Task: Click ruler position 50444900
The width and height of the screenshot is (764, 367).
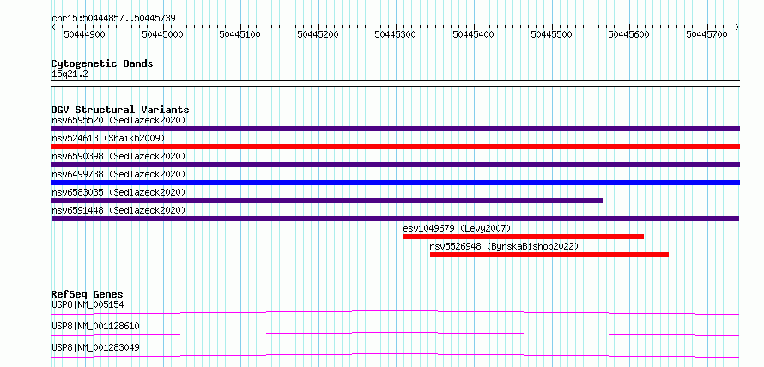Action: pyautogui.click(x=85, y=34)
